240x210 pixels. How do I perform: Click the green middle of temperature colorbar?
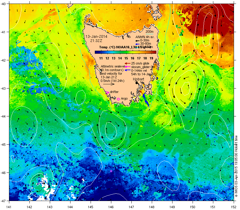click(125, 52)
